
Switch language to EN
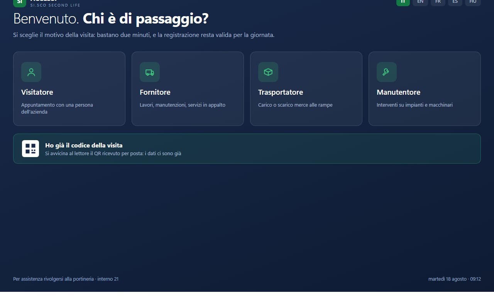click(x=420, y=2)
